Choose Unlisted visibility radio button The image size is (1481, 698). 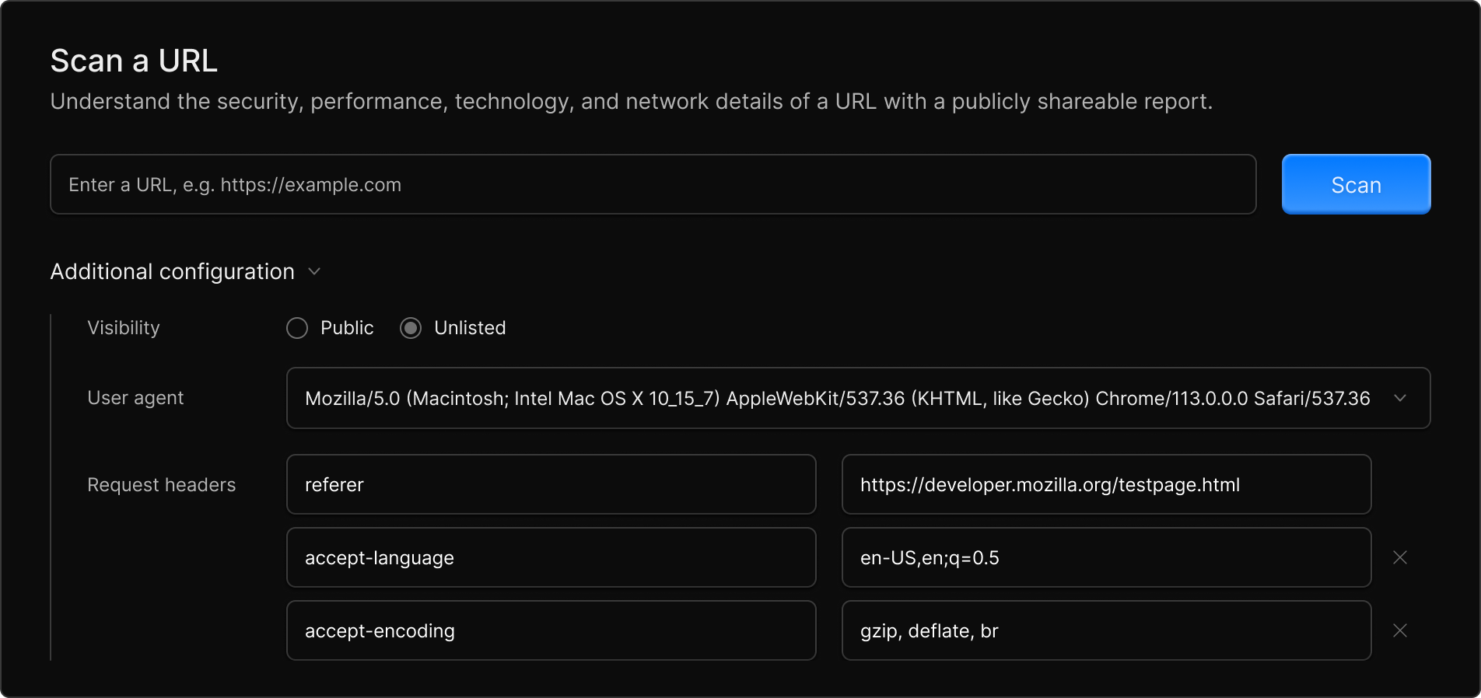pyautogui.click(x=411, y=328)
